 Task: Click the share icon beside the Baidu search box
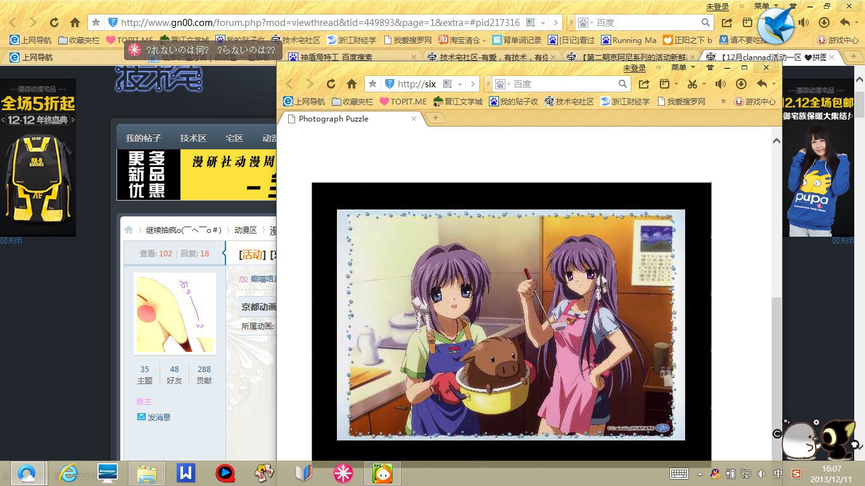(644, 84)
